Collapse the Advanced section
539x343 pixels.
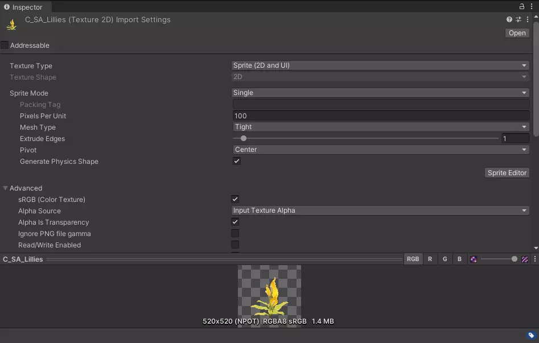(6, 188)
